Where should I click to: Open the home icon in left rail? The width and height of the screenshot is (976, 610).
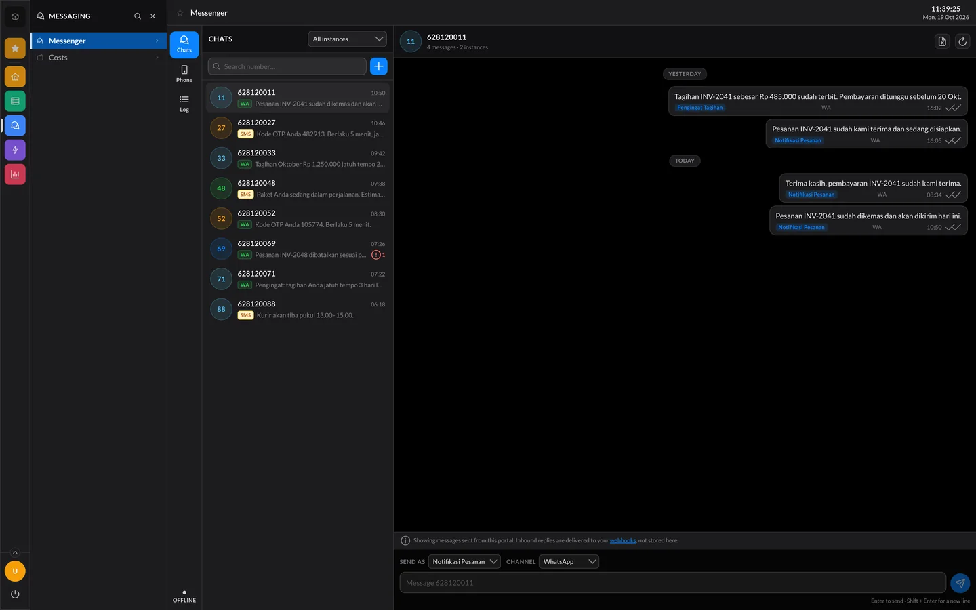point(15,77)
